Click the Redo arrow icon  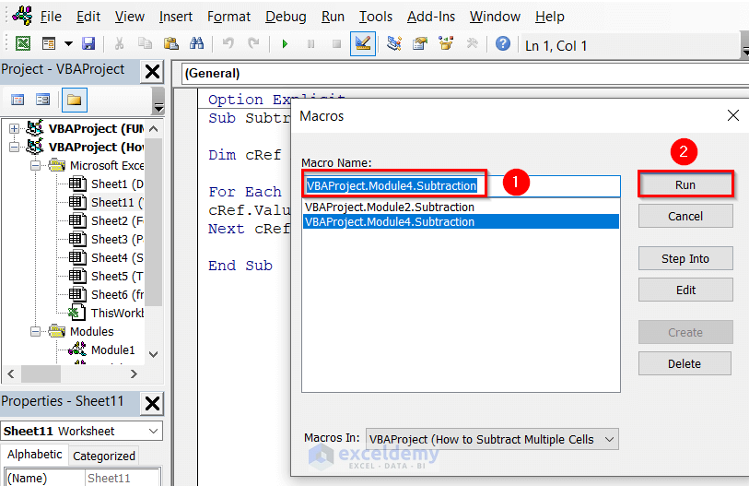pos(253,44)
